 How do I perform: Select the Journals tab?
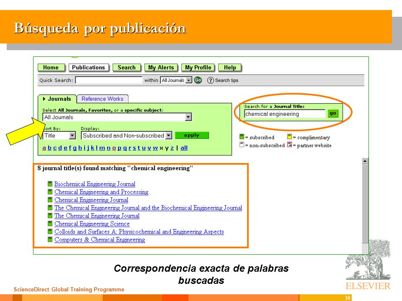[57, 99]
